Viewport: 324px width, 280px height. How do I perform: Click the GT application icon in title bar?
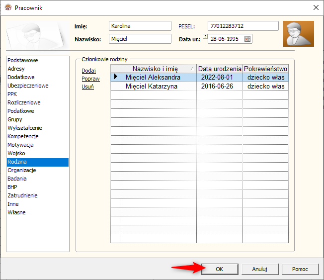click(7, 7)
